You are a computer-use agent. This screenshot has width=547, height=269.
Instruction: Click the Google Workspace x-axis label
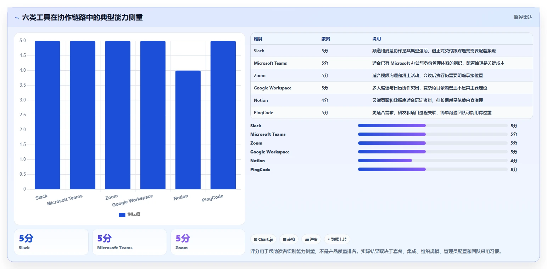click(133, 201)
